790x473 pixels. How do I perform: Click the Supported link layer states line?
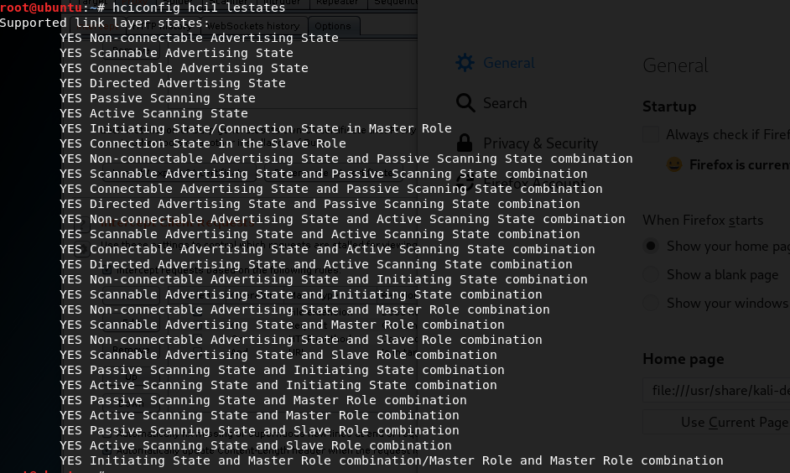[105, 23]
